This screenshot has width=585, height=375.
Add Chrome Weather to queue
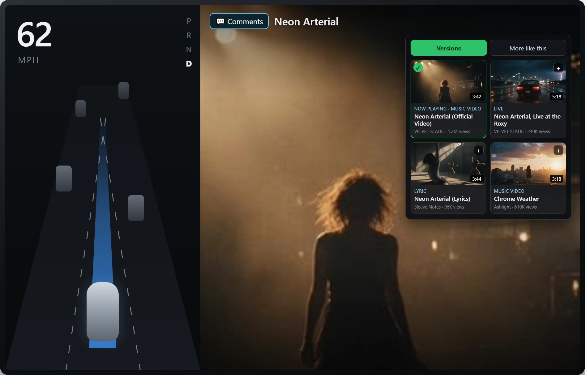[x=558, y=151]
